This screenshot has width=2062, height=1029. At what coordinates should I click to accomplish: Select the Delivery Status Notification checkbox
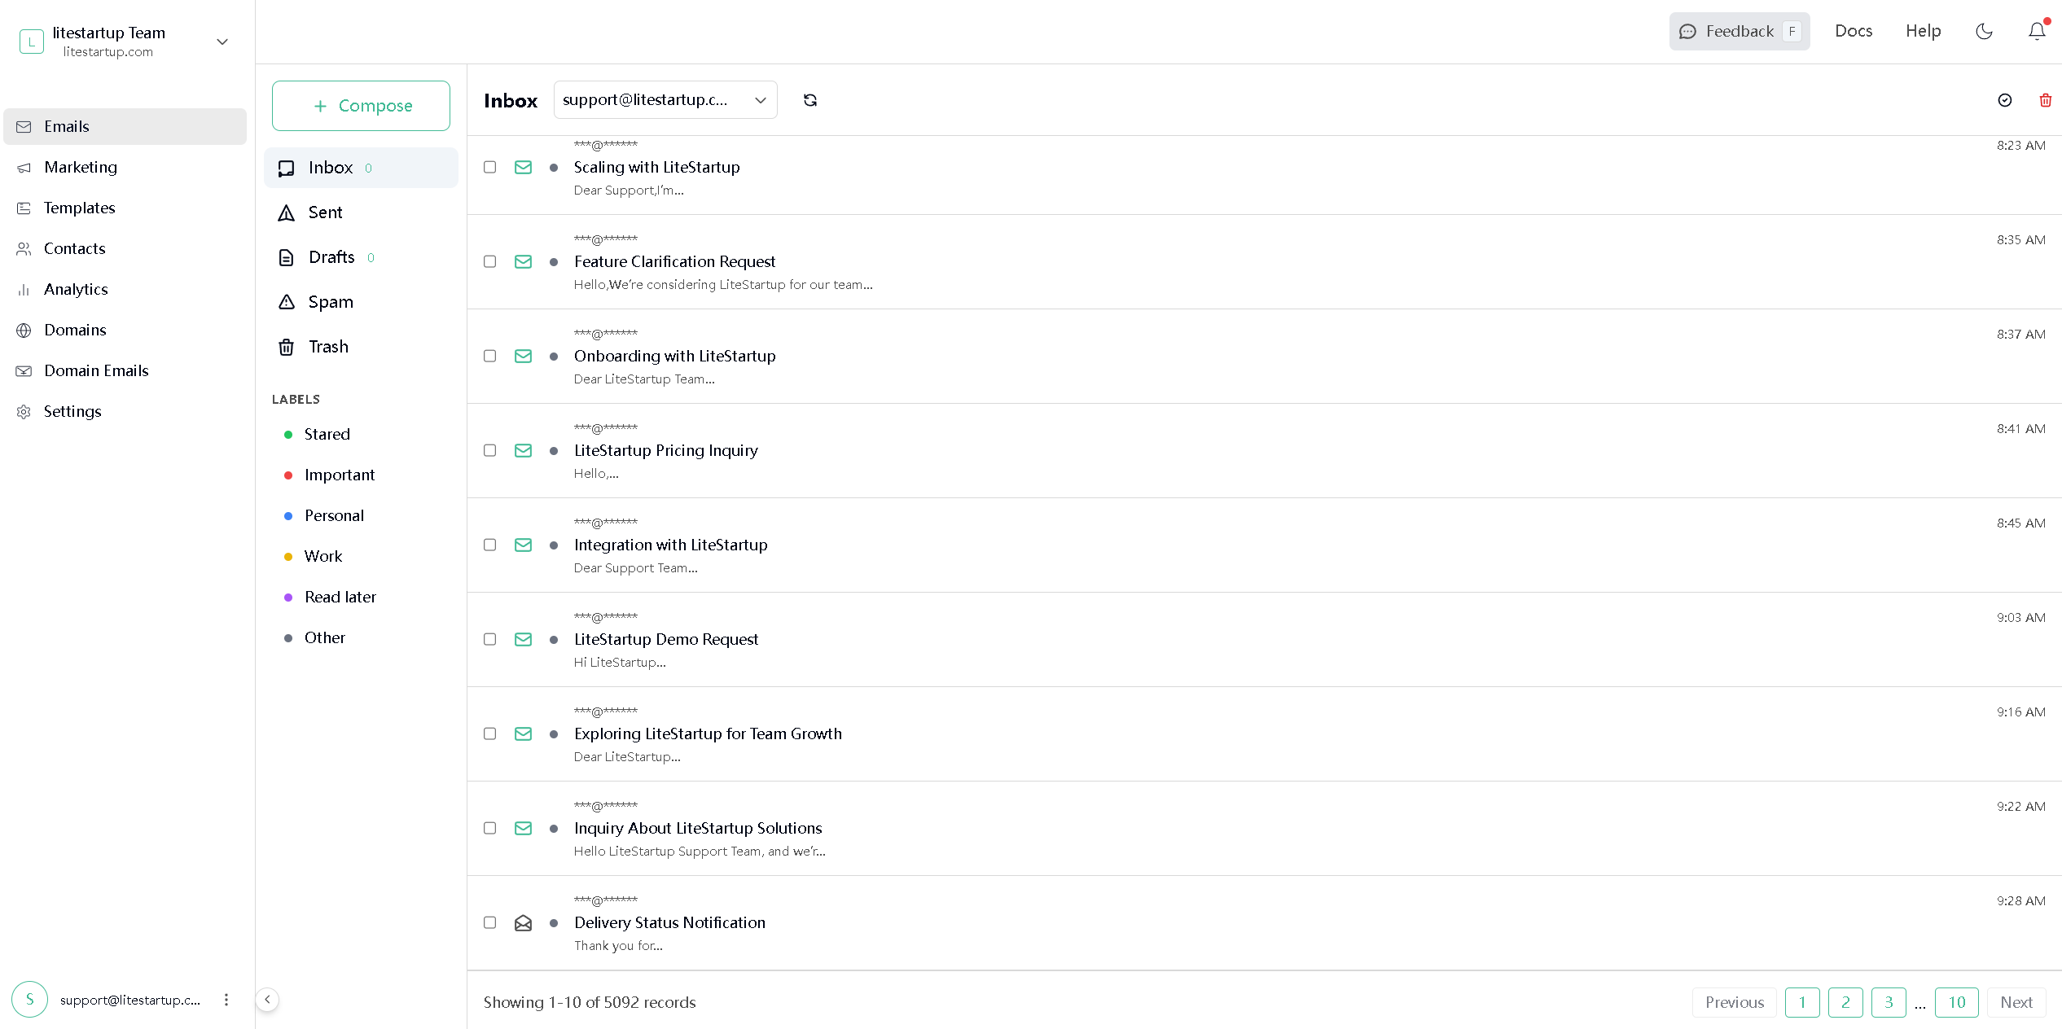click(x=489, y=922)
